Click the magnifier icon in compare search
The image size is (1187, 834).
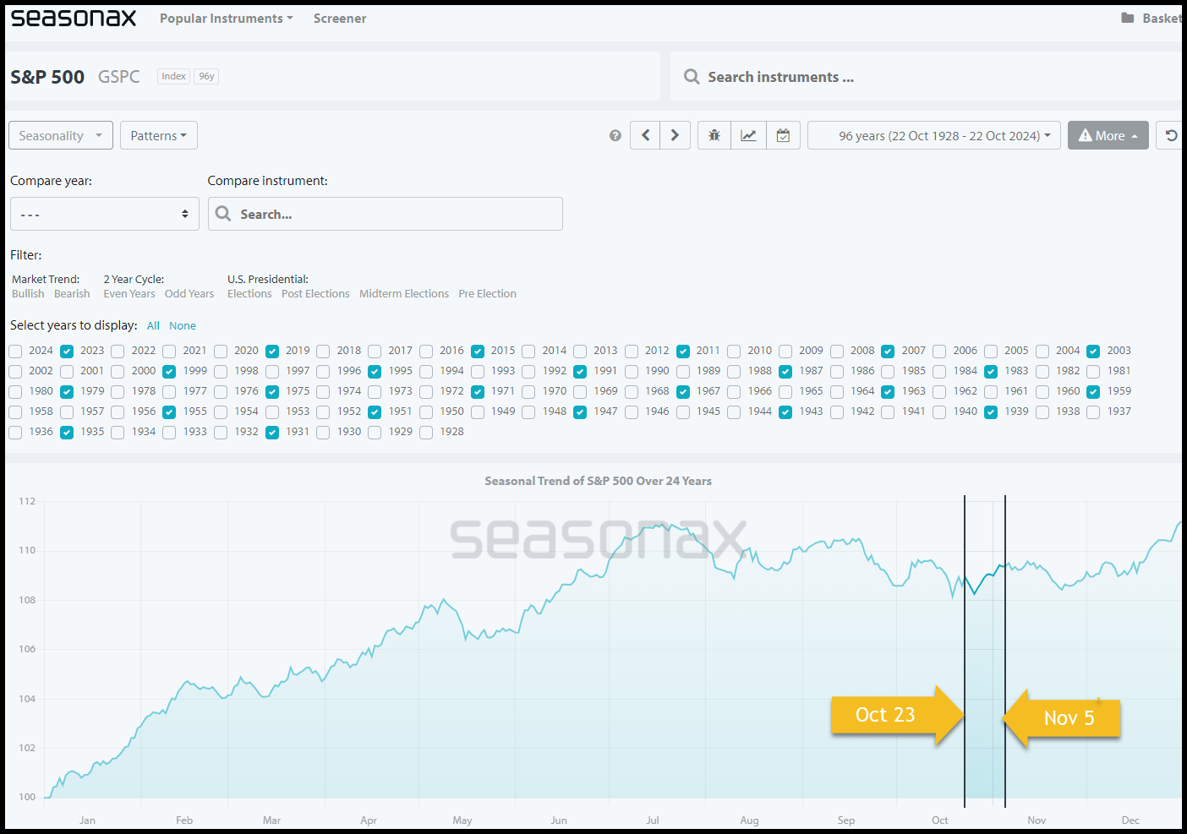(x=223, y=214)
